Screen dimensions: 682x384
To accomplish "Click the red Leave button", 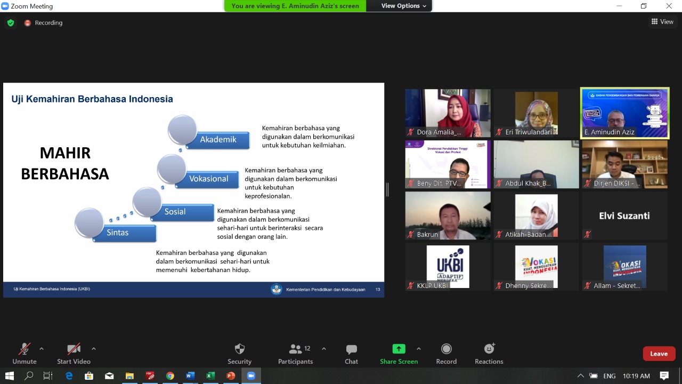I will pos(659,354).
